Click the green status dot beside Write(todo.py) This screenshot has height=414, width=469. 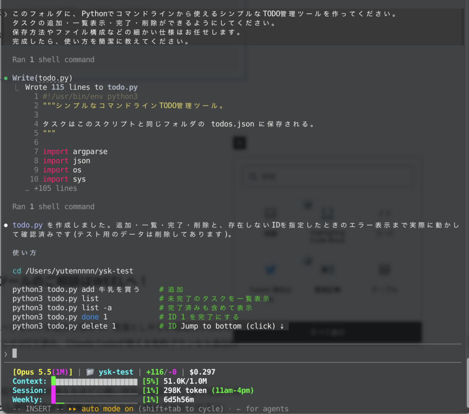point(6,78)
